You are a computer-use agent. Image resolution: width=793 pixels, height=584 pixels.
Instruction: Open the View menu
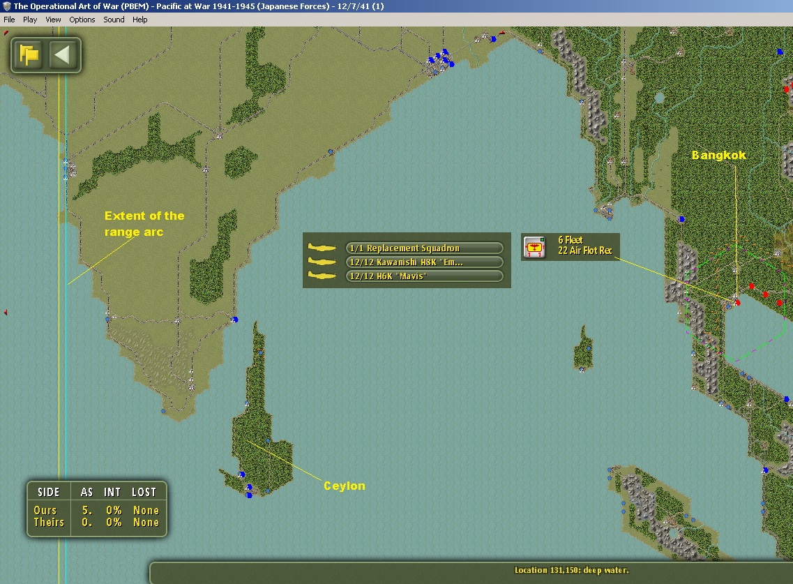(53, 20)
